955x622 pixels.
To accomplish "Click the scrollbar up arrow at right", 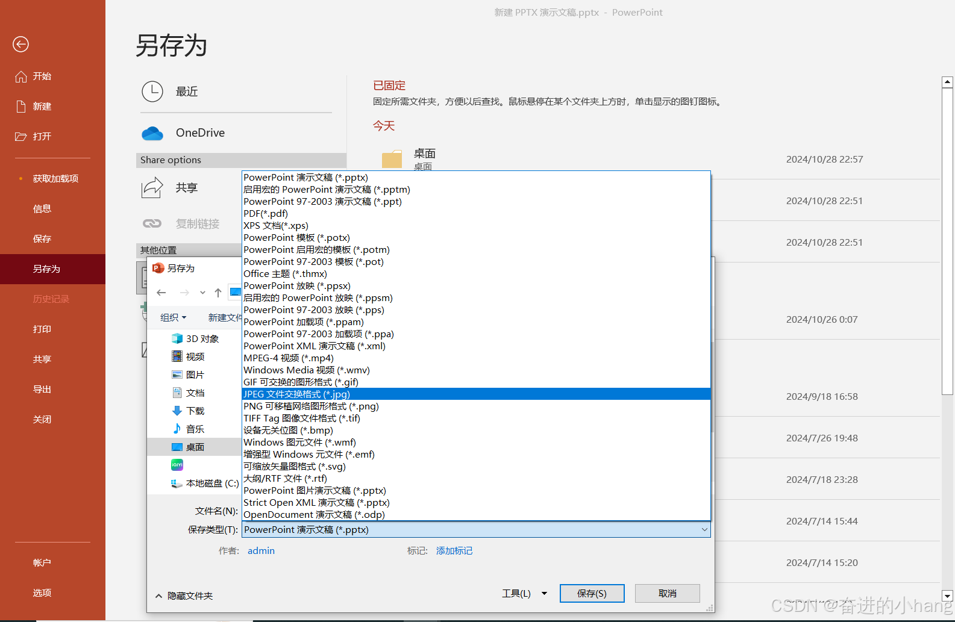I will (x=947, y=82).
